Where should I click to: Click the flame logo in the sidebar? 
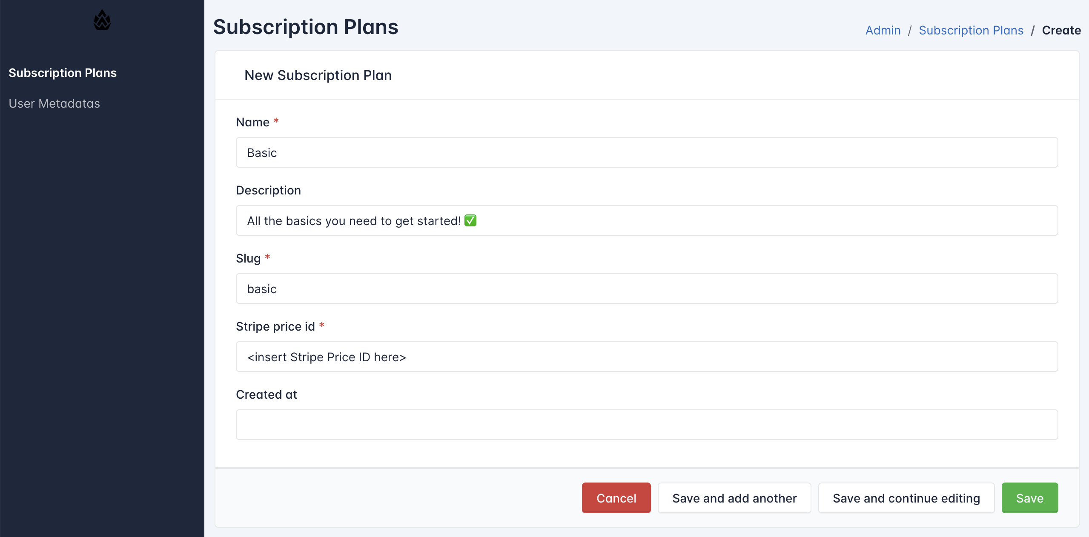tap(102, 20)
